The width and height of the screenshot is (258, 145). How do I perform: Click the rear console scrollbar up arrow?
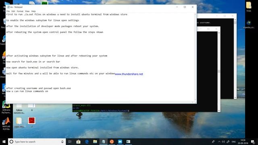pos(235,20)
